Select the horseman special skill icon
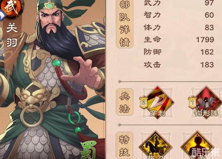Image resolution: width=222 pixels, height=159 pixels. click(155, 145)
